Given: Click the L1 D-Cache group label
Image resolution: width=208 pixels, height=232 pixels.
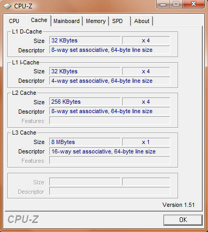Looking at the screenshot, I should tap(27, 31).
